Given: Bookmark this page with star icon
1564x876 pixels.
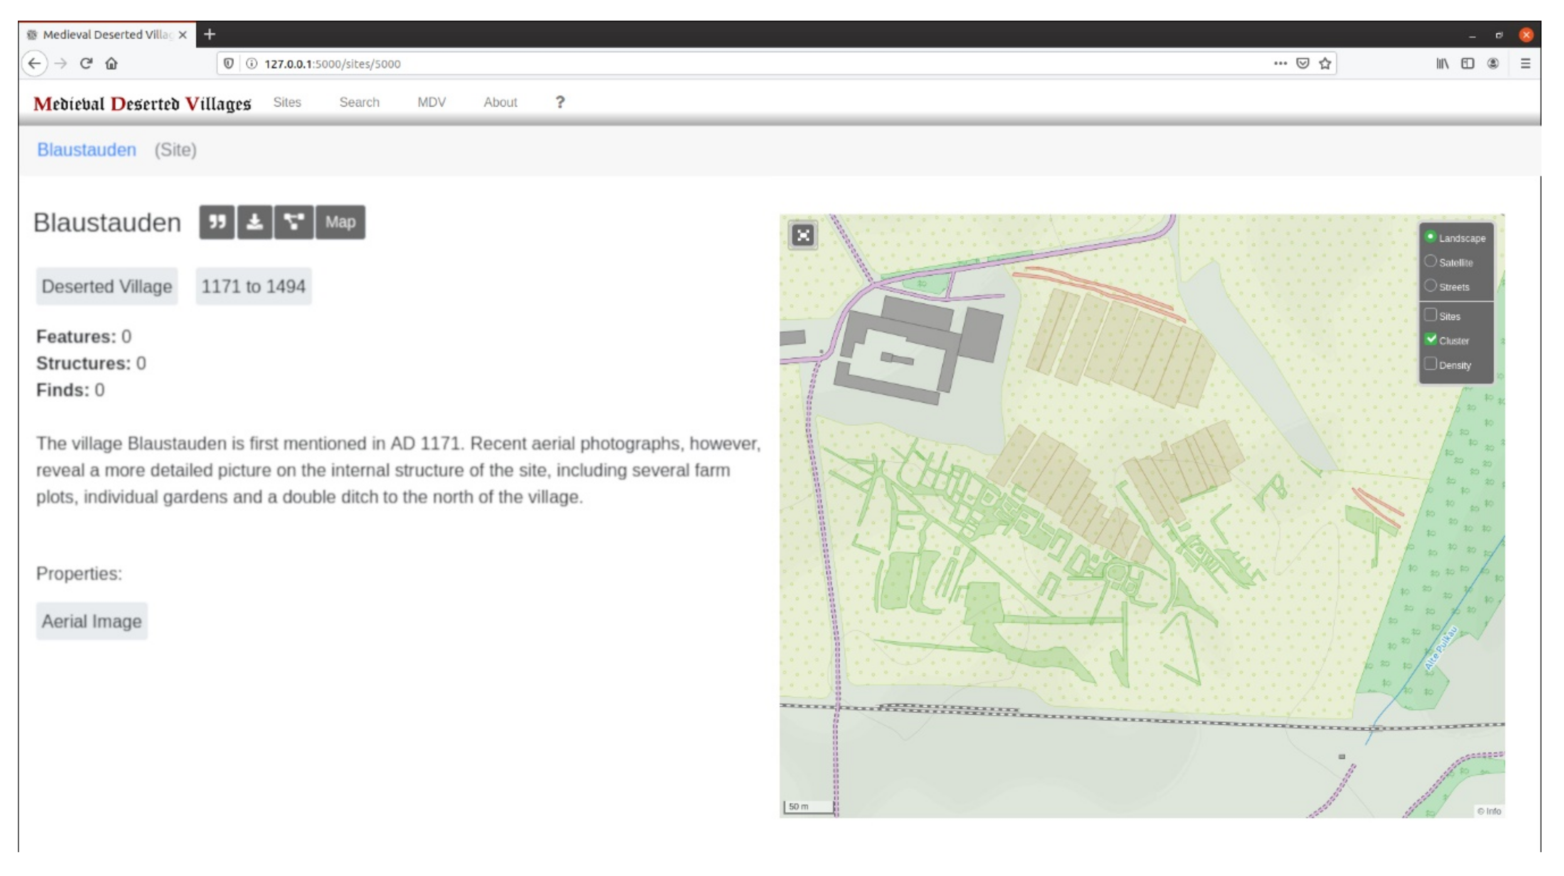Looking at the screenshot, I should click(1325, 64).
